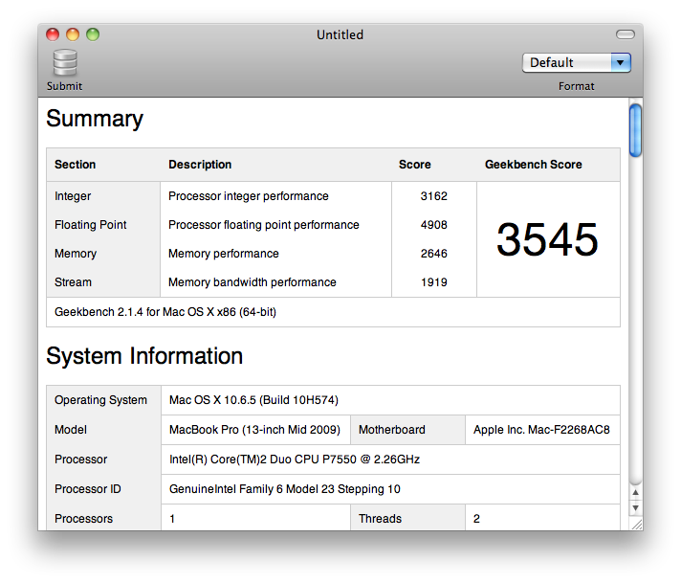This screenshot has height=583, width=681.
Task: Click the toolbar toggle pill button
Action: point(625,34)
